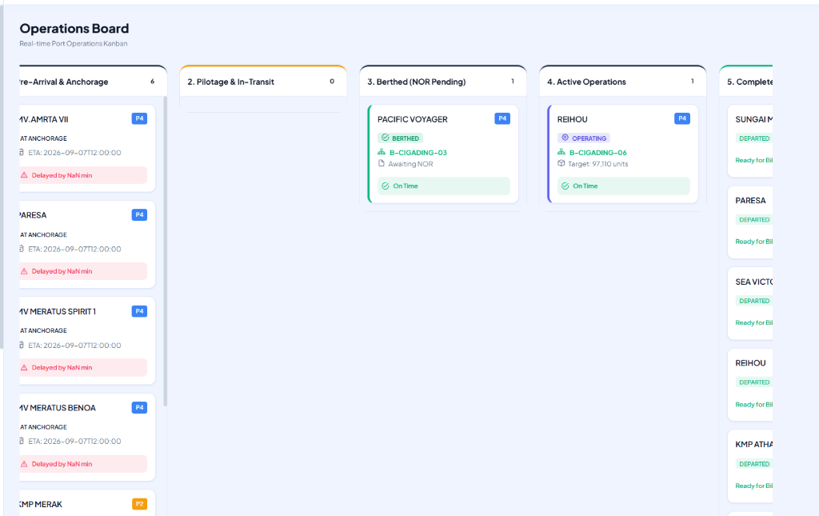
Task: Open the MV MERATUS SPIRIT 1 card title
Action: [58, 311]
